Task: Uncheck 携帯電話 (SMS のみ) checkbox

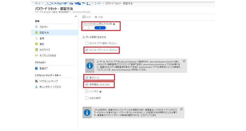Action: pos(87,84)
